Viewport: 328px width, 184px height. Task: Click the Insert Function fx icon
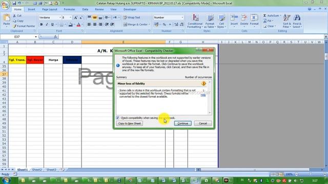tap(55, 37)
